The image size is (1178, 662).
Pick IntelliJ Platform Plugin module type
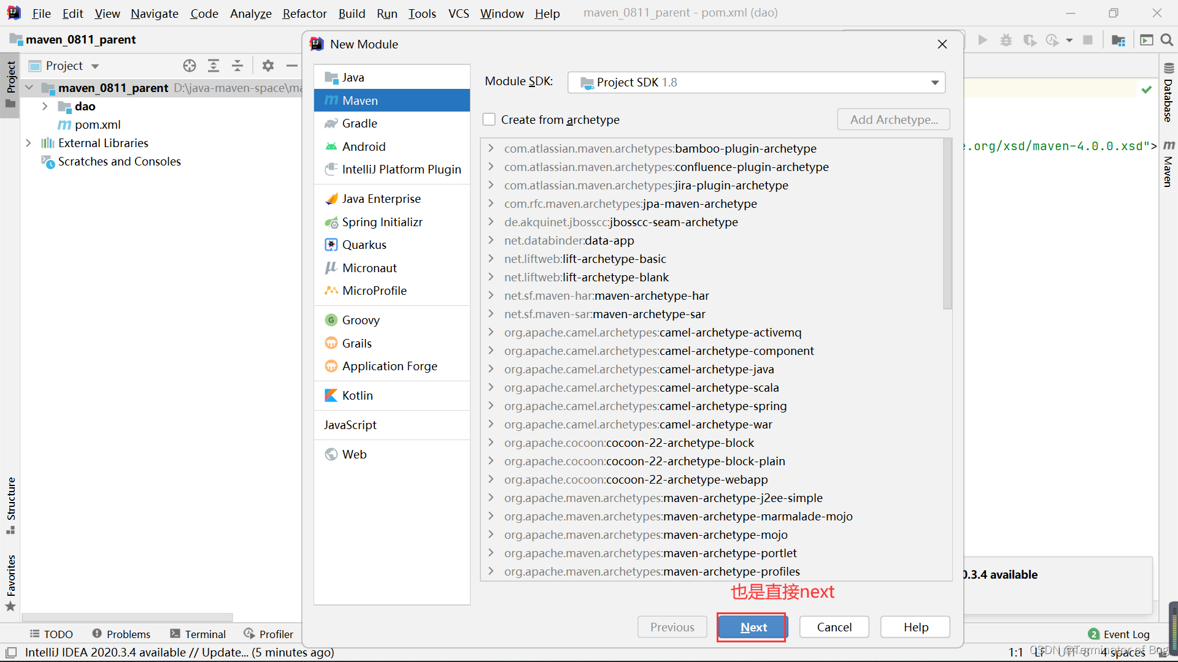pyautogui.click(x=391, y=169)
